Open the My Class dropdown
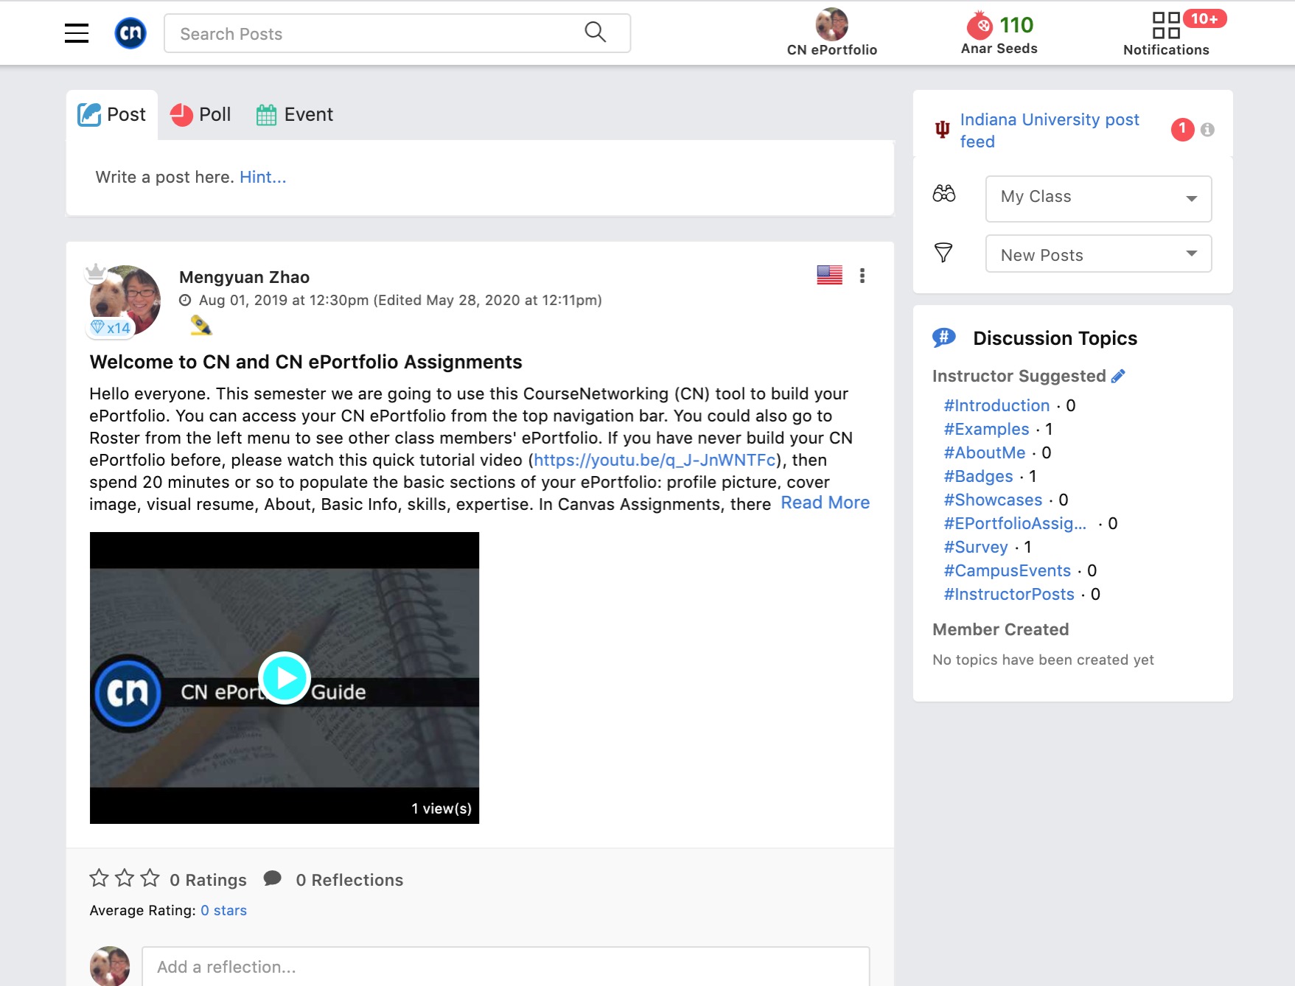This screenshot has width=1295, height=986. pos(1098,198)
